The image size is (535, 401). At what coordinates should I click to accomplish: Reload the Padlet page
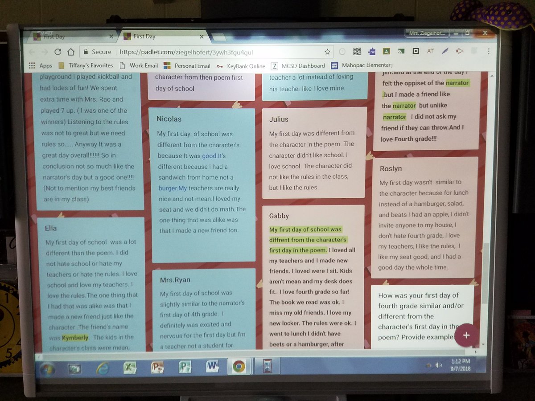[58, 52]
